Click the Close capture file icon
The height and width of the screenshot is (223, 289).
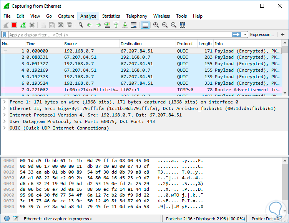tap(61, 25)
